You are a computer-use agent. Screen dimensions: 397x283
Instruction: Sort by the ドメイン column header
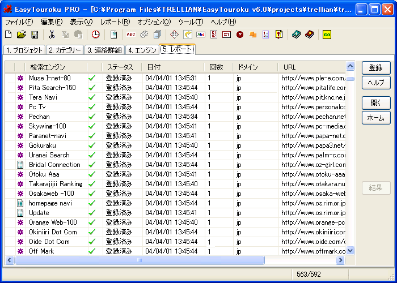coord(255,67)
